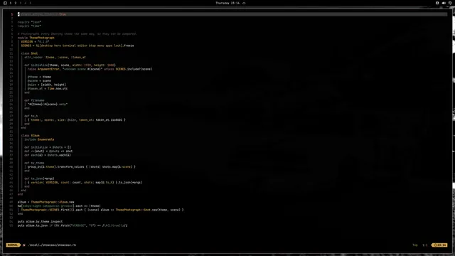Click the NORMAL mode indicator in statusline

click(x=13, y=245)
